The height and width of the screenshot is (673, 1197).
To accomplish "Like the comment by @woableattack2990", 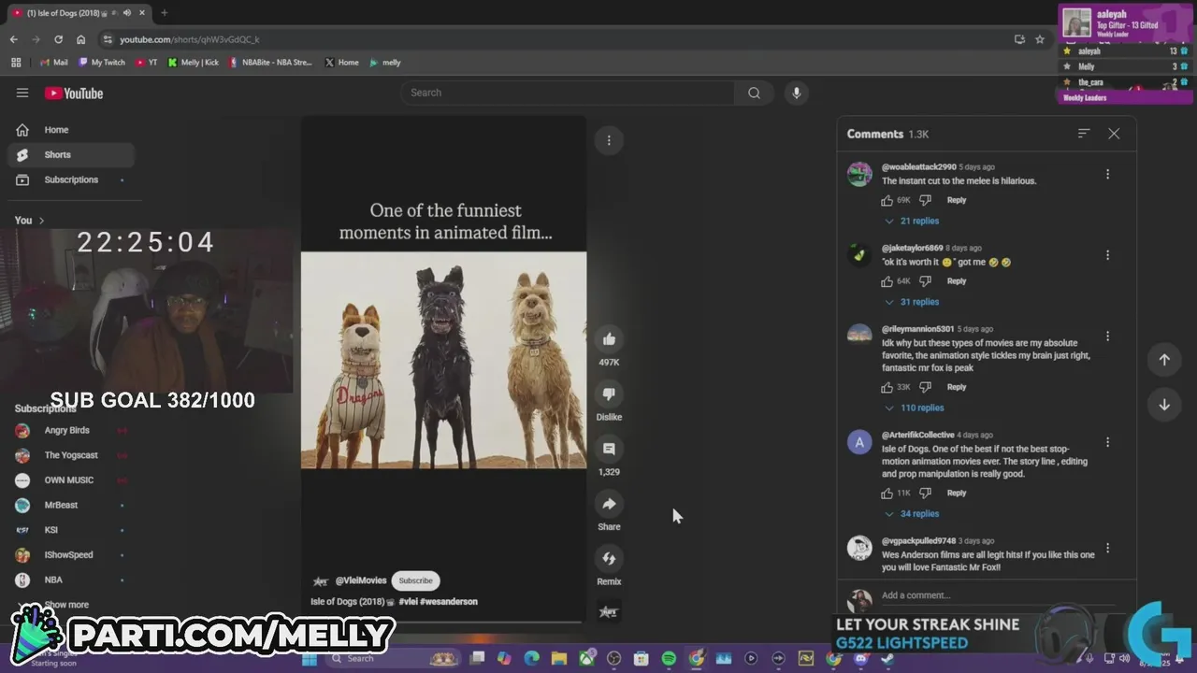I will (x=887, y=200).
